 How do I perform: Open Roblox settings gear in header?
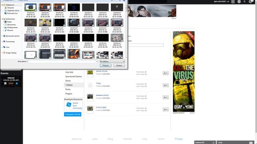(250, 2)
